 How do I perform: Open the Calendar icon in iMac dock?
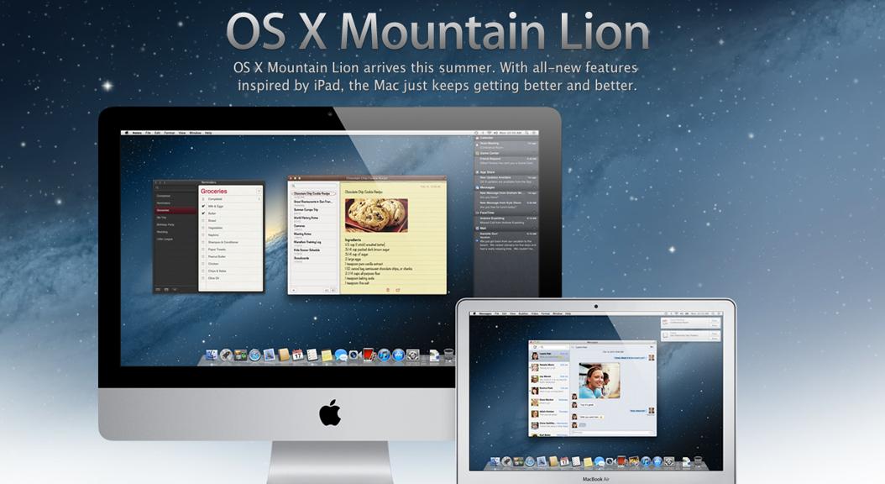(x=297, y=355)
